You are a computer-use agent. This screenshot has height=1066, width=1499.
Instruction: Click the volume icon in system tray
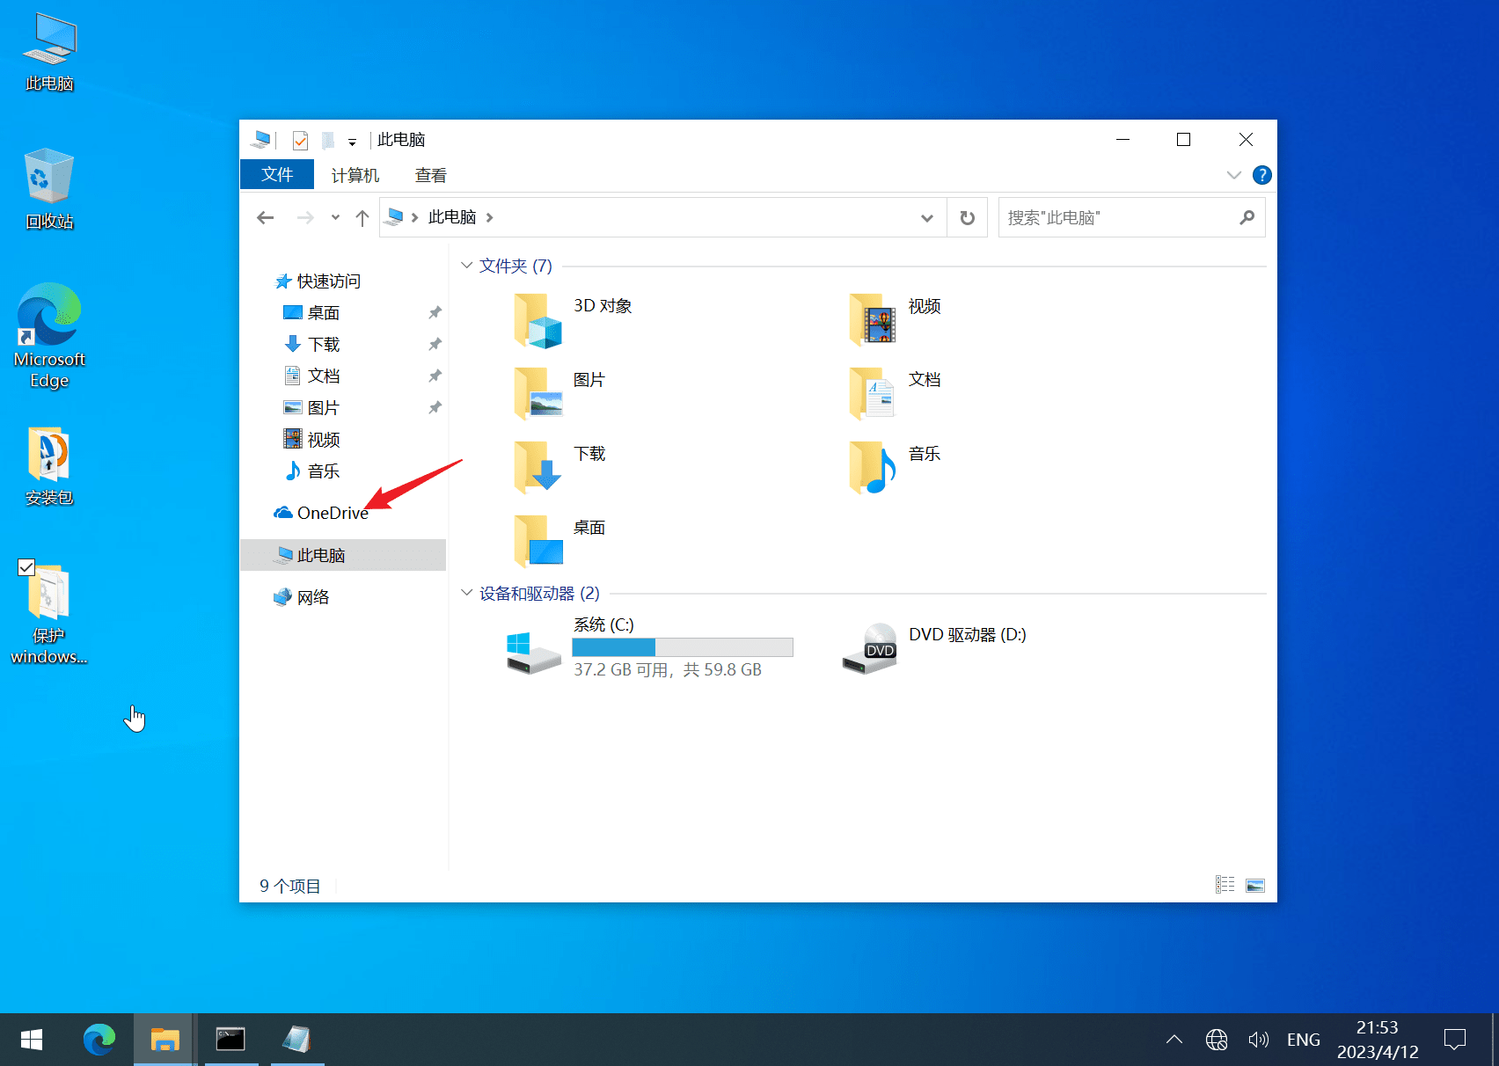tap(1258, 1040)
